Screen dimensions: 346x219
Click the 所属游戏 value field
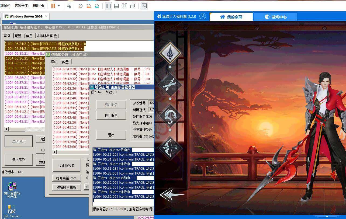tap(151, 110)
